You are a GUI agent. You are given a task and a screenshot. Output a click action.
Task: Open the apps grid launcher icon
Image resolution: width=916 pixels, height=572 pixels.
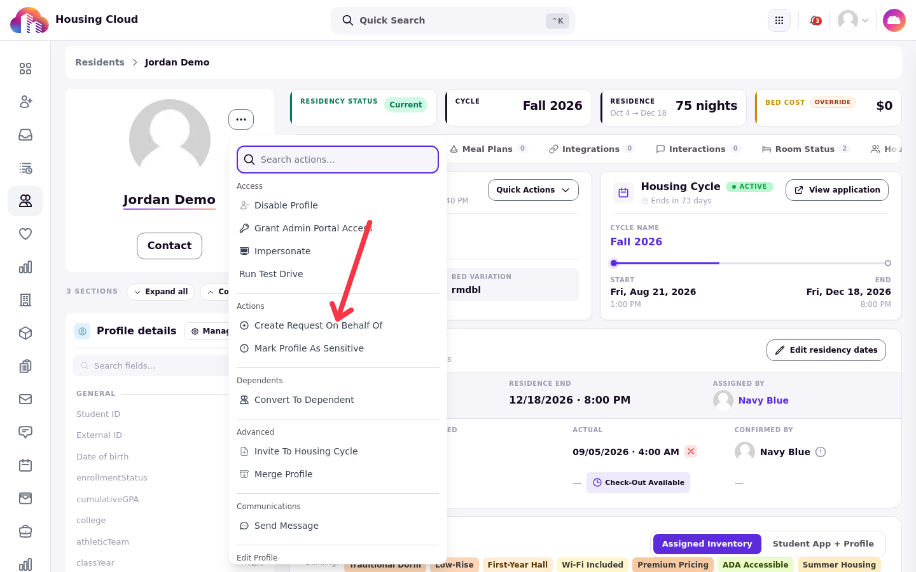[779, 20]
